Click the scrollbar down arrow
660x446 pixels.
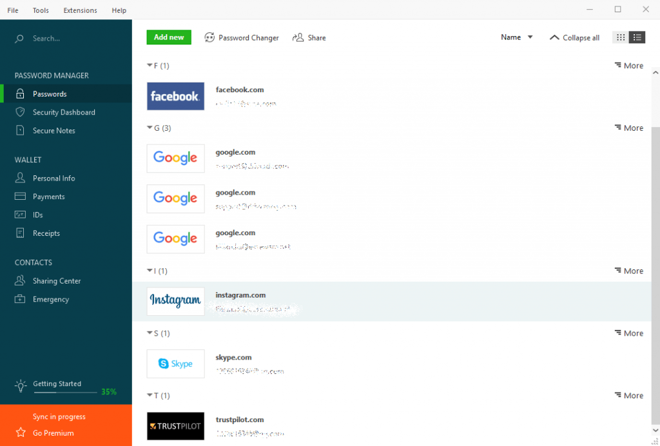pyautogui.click(x=655, y=431)
